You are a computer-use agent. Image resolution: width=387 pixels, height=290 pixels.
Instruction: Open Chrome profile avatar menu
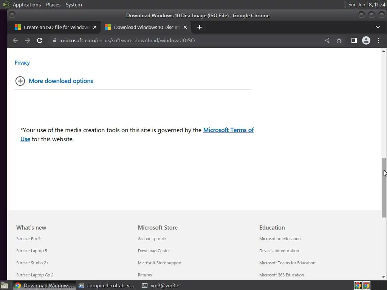[x=366, y=40]
